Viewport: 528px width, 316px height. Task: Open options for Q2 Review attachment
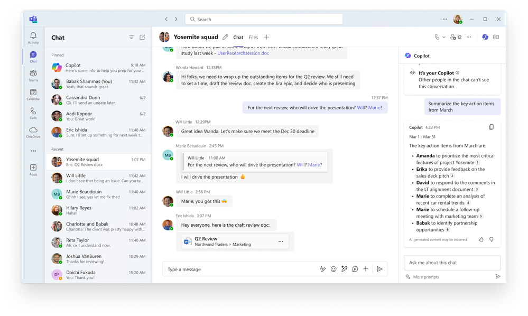281,241
